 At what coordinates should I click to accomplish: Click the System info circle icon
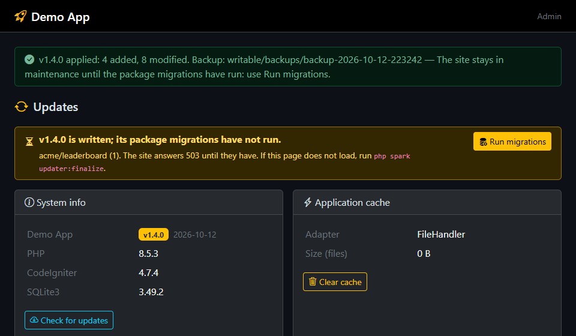[29, 202]
